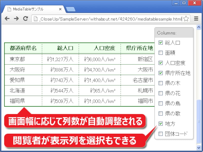Select the 北海道 cell
This screenshot has width=203, height=152.
(23, 91)
